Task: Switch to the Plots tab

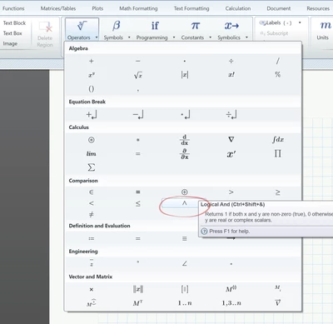Action: tap(97, 8)
